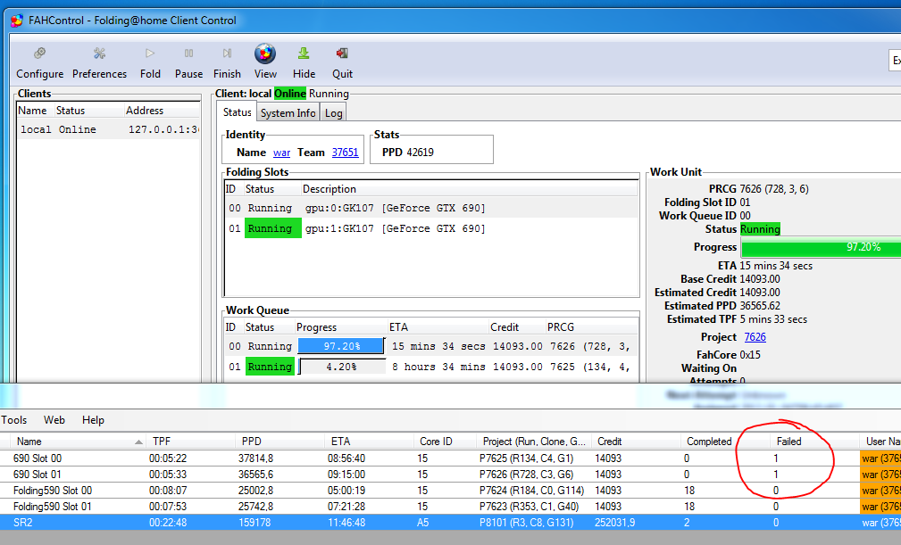Click the Quit toolbar icon
This screenshot has width=901, height=545.
click(342, 54)
